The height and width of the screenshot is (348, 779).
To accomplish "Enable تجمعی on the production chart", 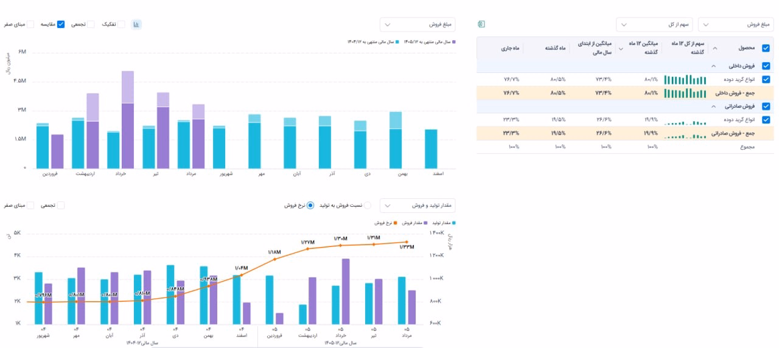I will click(61, 205).
